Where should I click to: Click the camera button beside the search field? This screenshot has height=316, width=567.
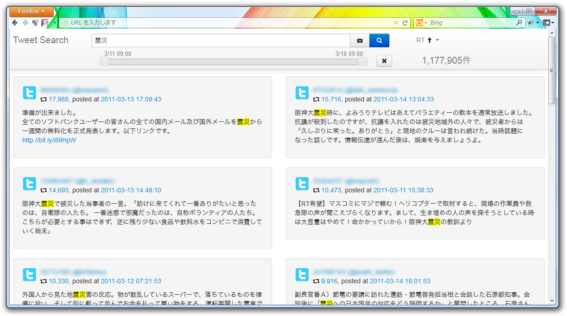[360, 40]
